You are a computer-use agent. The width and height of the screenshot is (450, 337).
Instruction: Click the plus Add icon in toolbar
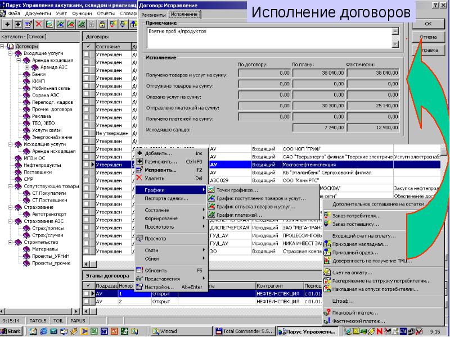pyautogui.click(x=7, y=24)
